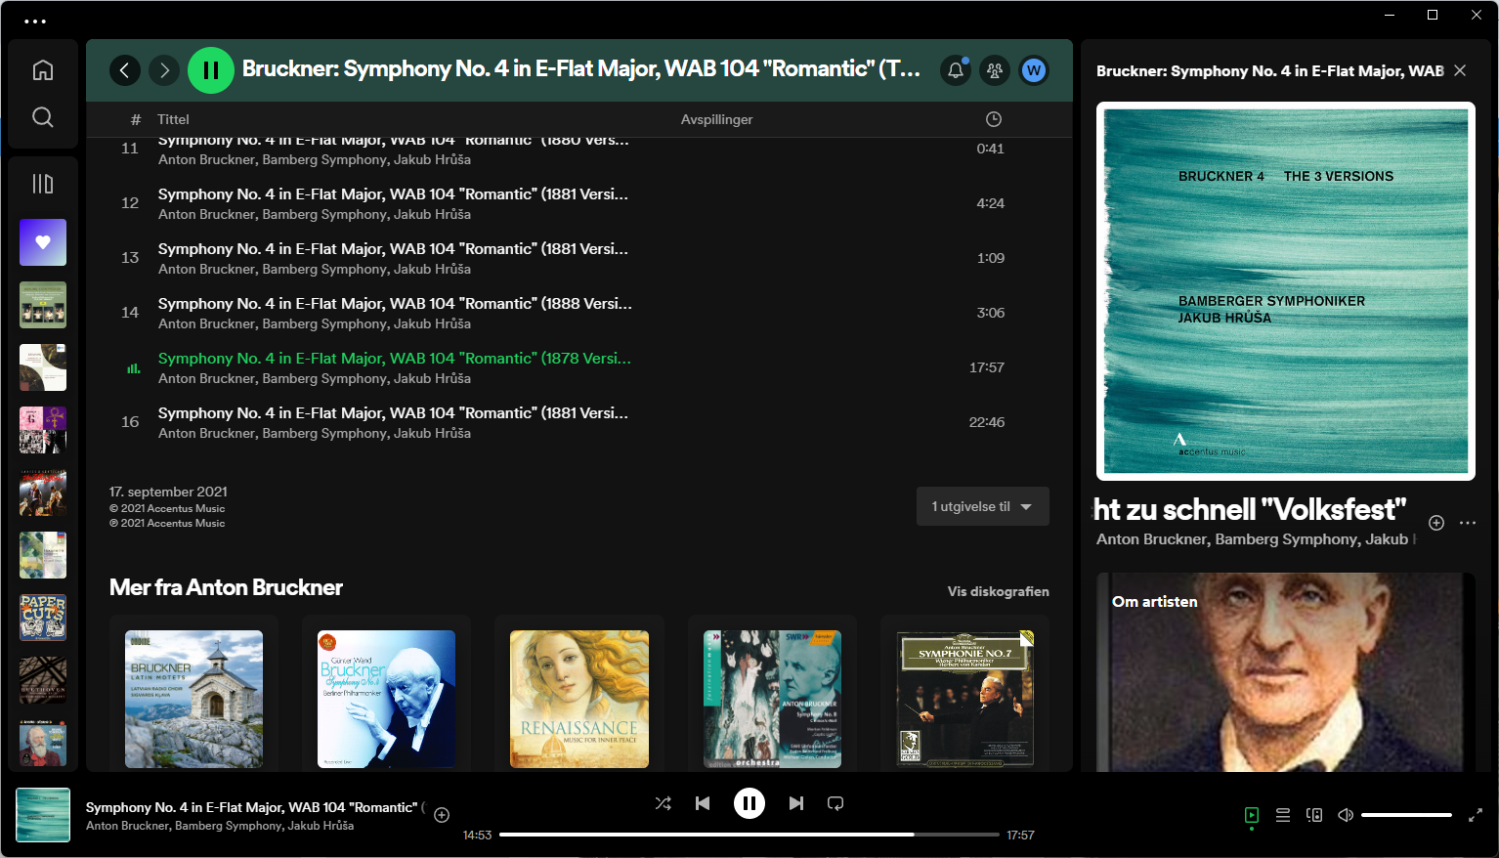Open the three-dots app menu
Viewport: 1499px width, 858px height.
pos(35,21)
